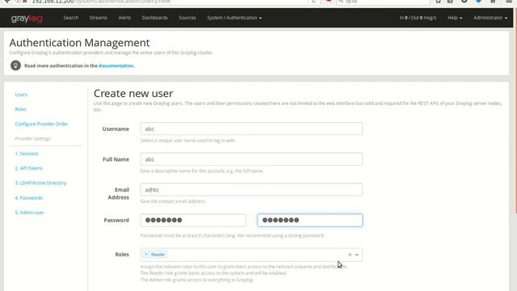Click into the Email Address field
The image size is (517, 291).
pos(251,190)
